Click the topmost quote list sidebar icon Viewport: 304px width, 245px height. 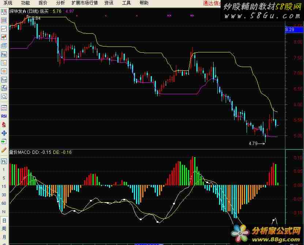(x=4, y=12)
